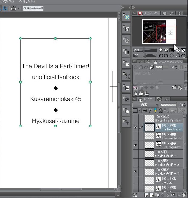Click the CLIPホームページ button

point(33,8)
